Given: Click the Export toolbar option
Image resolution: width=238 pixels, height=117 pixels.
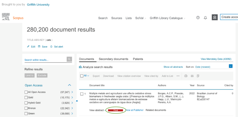Looking at the screenshot, I should point(96,76).
